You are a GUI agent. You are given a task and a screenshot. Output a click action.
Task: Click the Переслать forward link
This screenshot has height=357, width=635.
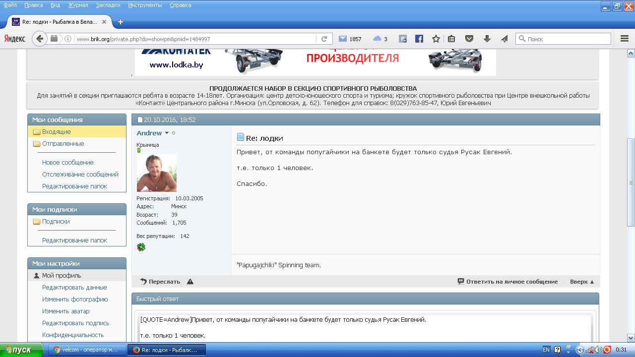[x=160, y=282]
